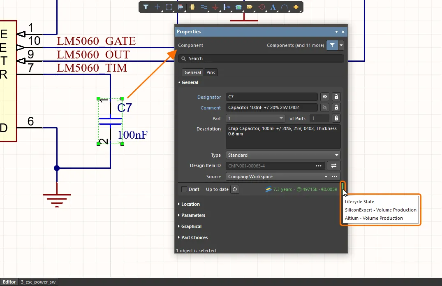Toggle visibility of the C7 Designator

pos(325,97)
